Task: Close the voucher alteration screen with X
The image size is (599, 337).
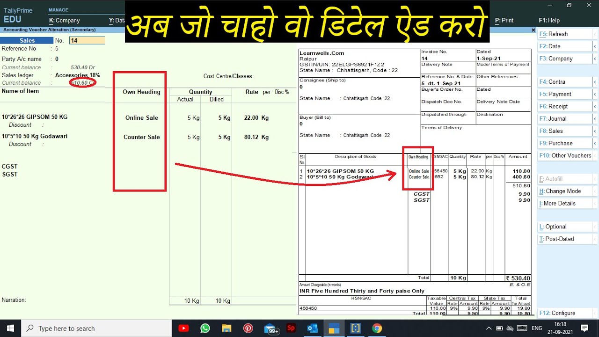Action: (x=533, y=30)
